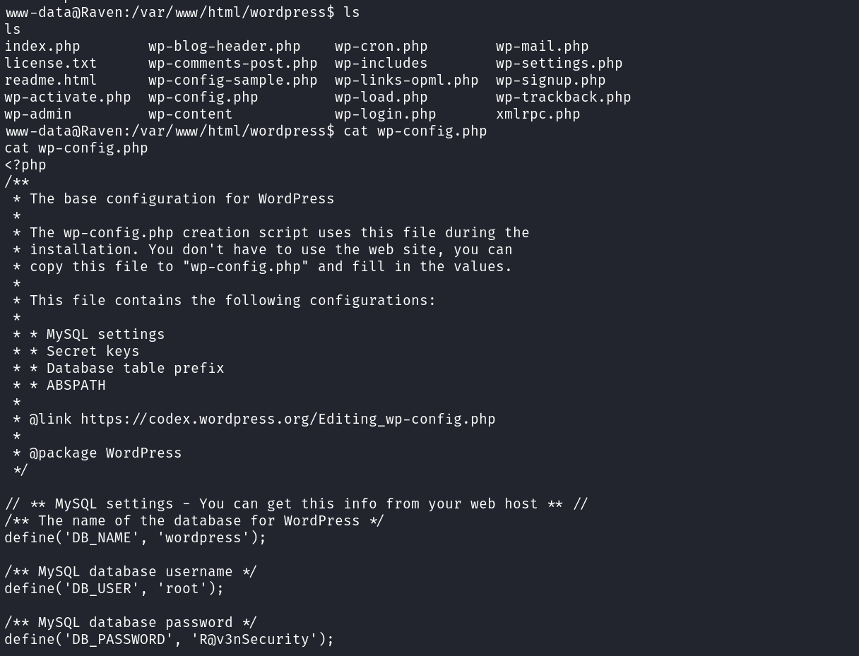Click xmlrpc.php in the file listing

(x=538, y=114)
